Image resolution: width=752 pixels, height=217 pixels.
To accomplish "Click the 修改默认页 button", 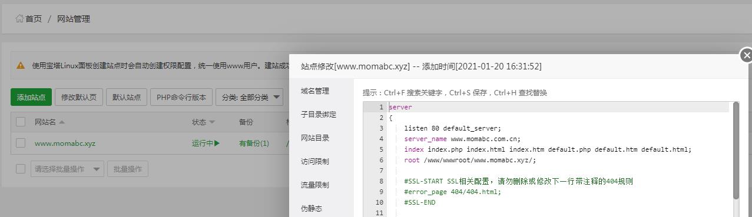I will point(79,98).
